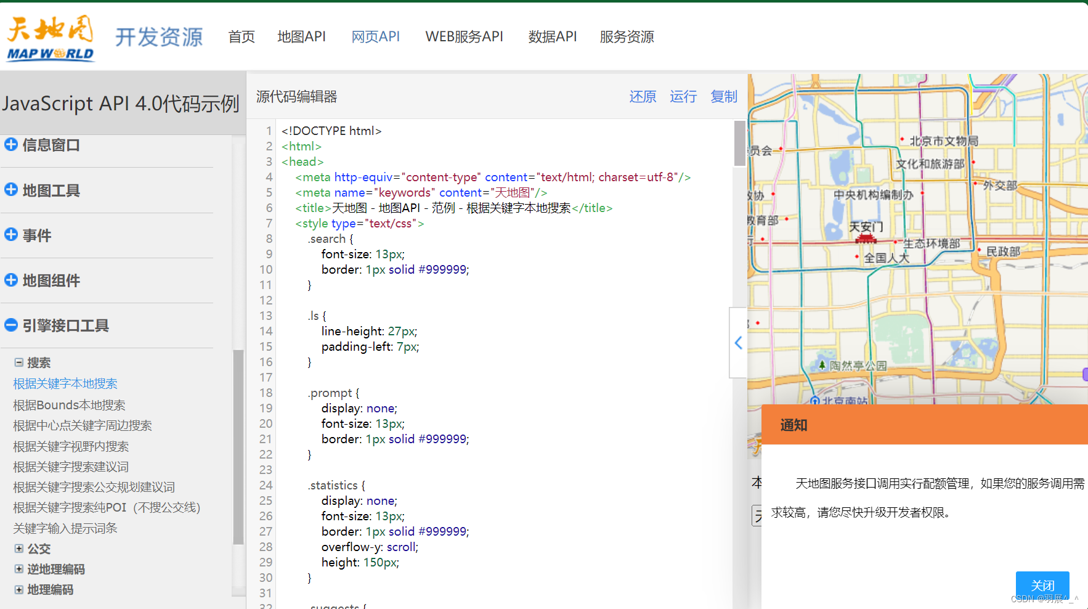Click the title tag on line 6
1088x609 pixels.
(453, 208)
